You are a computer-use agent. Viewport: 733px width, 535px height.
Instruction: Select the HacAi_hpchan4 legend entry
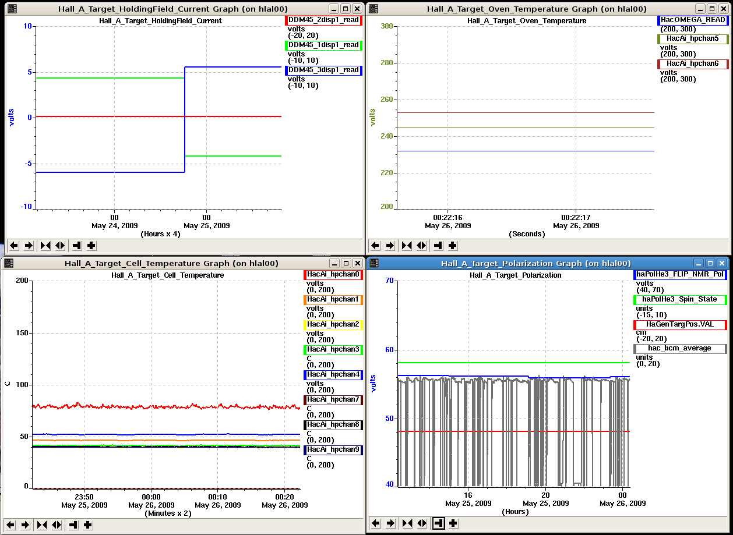[333, 375]
